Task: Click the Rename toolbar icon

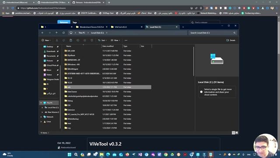Action: coord(78,40)
